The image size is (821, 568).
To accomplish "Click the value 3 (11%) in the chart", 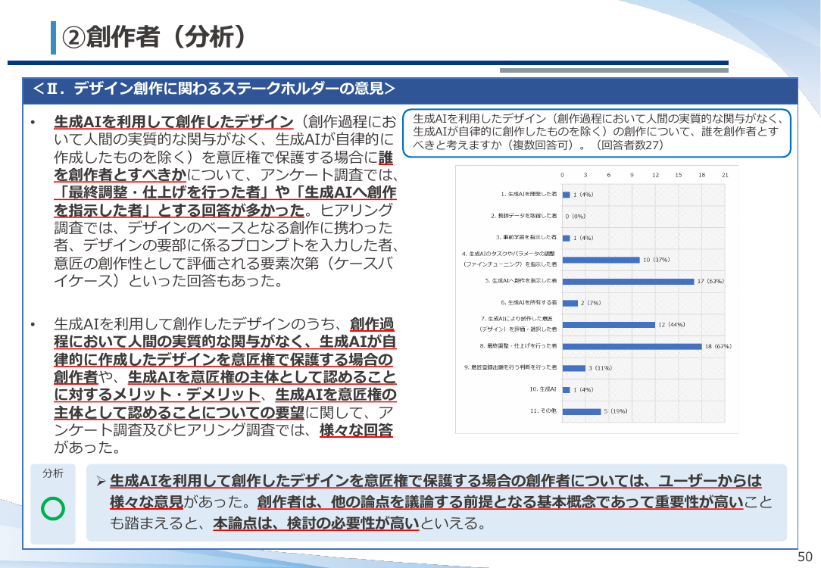I will coord(600,368).
